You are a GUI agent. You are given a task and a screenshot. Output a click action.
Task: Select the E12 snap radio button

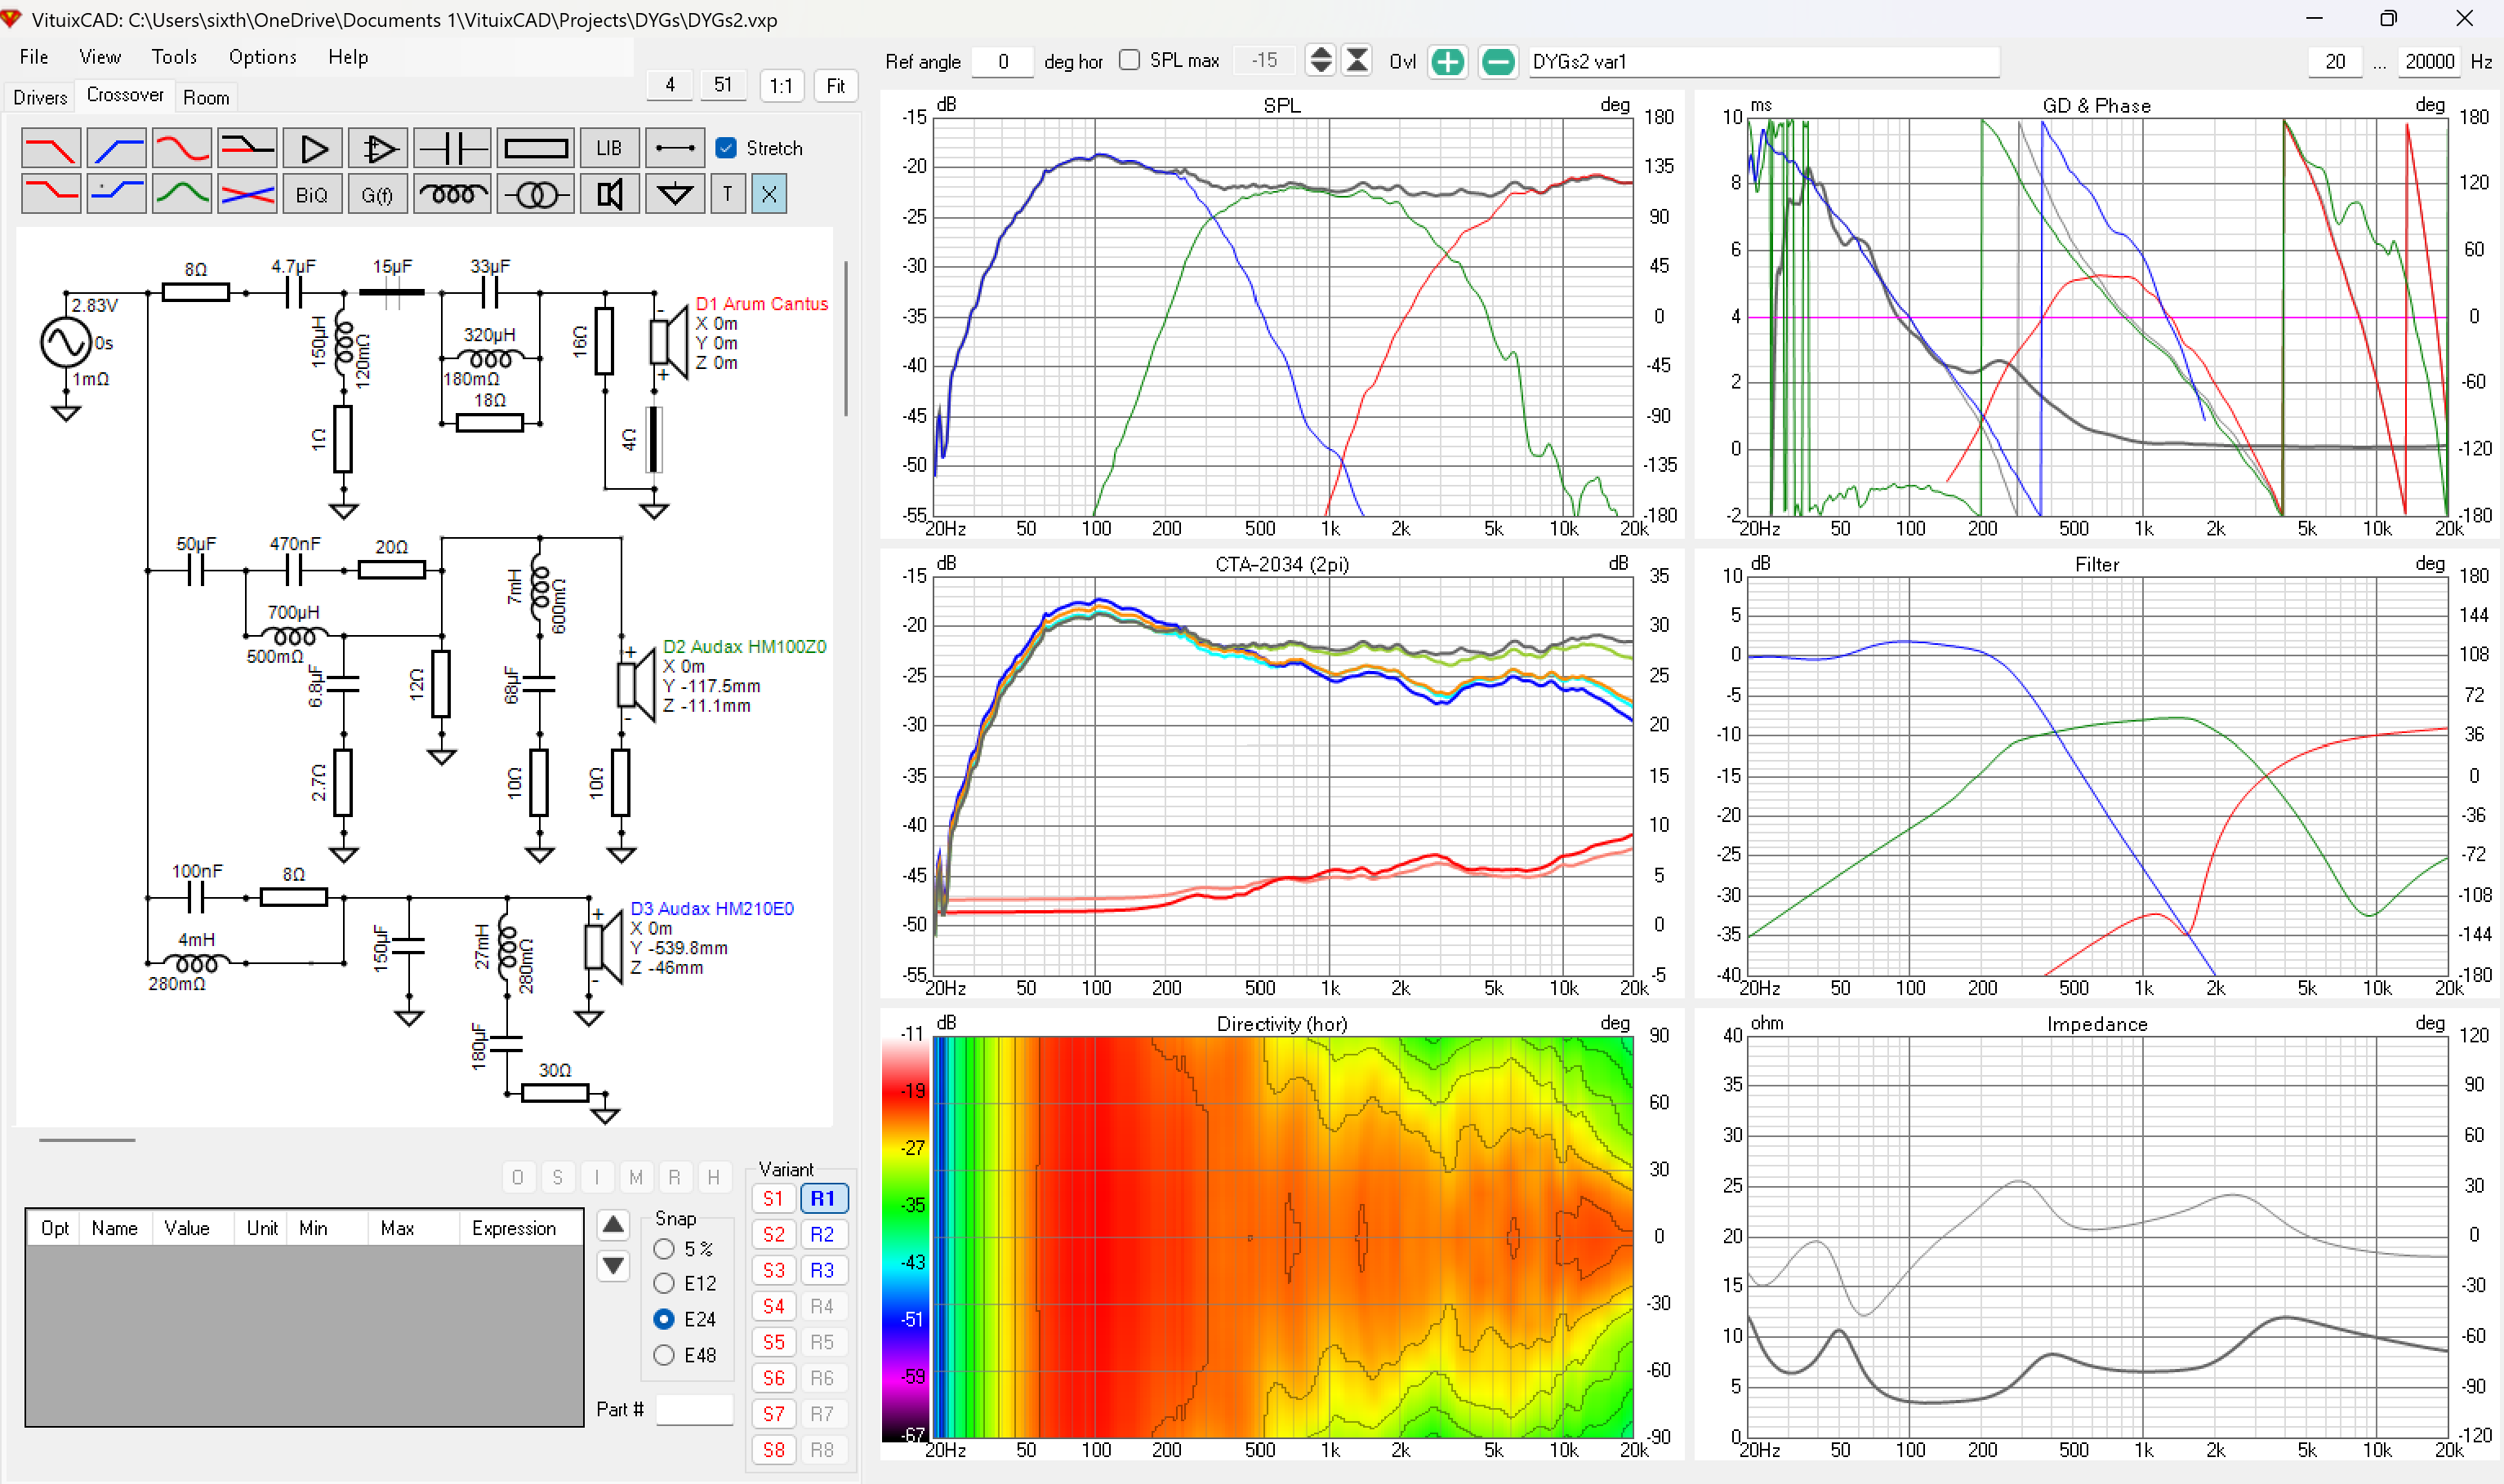click(x=663, y=1283)
